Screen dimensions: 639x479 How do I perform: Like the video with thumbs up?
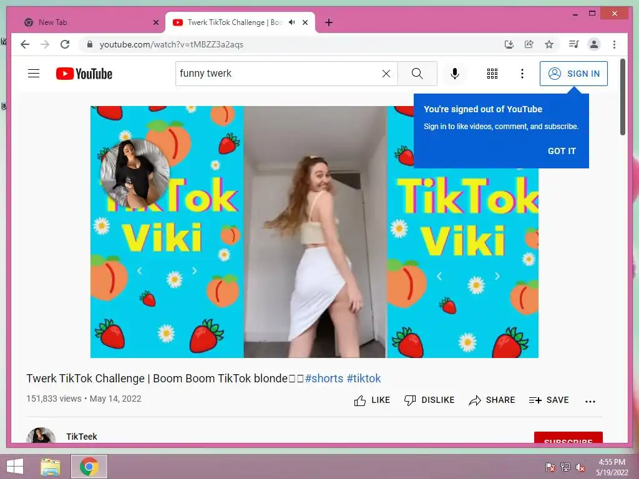click(372, 400)
